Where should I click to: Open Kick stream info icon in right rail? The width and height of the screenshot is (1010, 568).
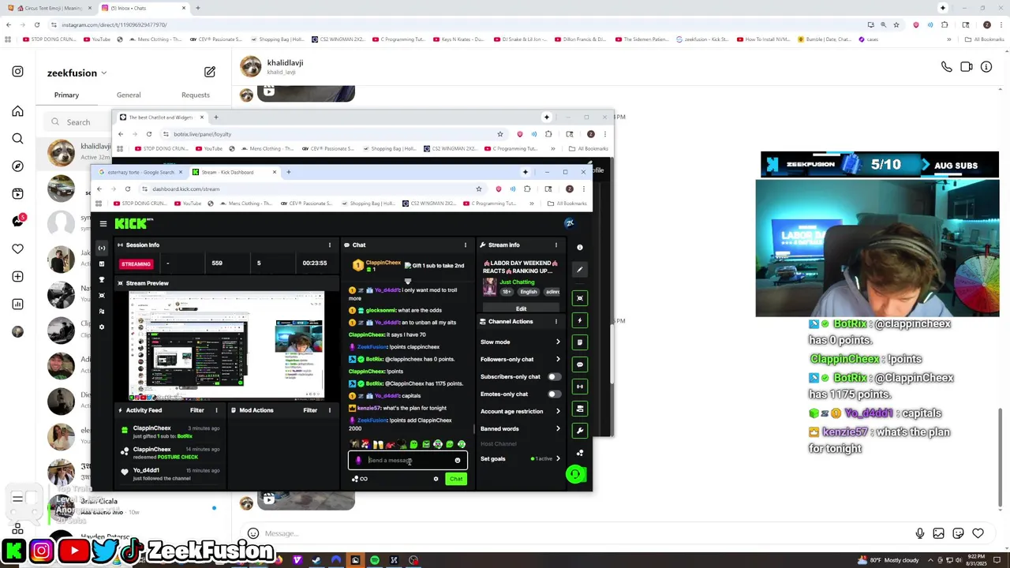[580, 248]
